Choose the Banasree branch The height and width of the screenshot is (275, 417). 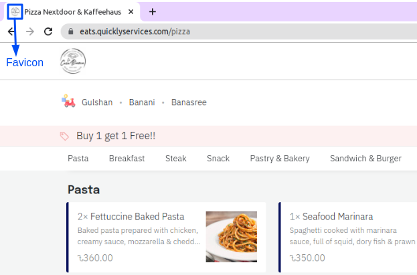coord(189,102)
